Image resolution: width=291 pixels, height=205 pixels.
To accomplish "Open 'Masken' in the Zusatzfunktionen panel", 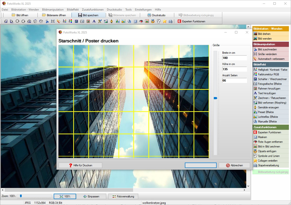I will coord(262,137).
